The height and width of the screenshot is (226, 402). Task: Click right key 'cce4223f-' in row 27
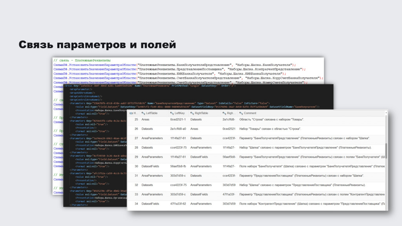click(x=229, y=139)
